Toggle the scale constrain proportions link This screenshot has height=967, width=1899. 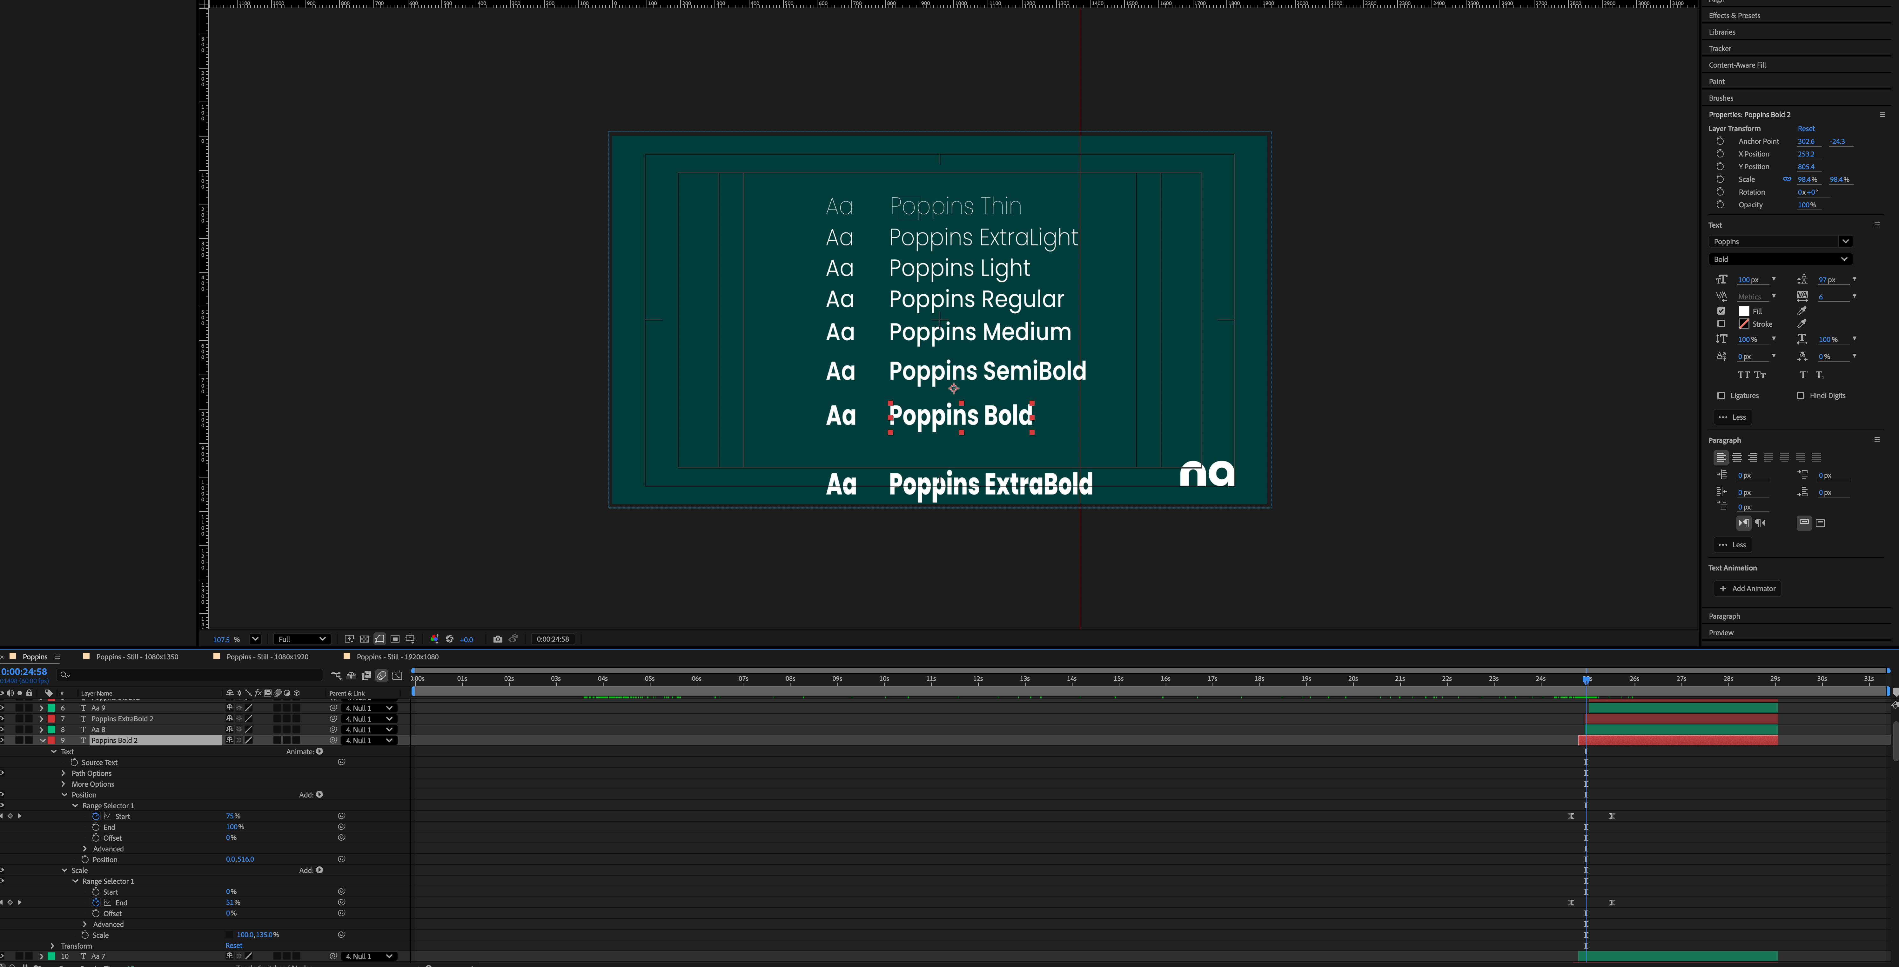(1787, 179)
